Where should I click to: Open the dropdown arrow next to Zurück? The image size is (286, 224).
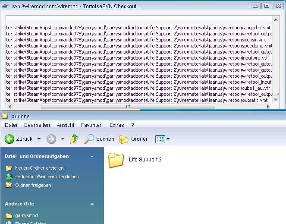click(x=39, y=139)
